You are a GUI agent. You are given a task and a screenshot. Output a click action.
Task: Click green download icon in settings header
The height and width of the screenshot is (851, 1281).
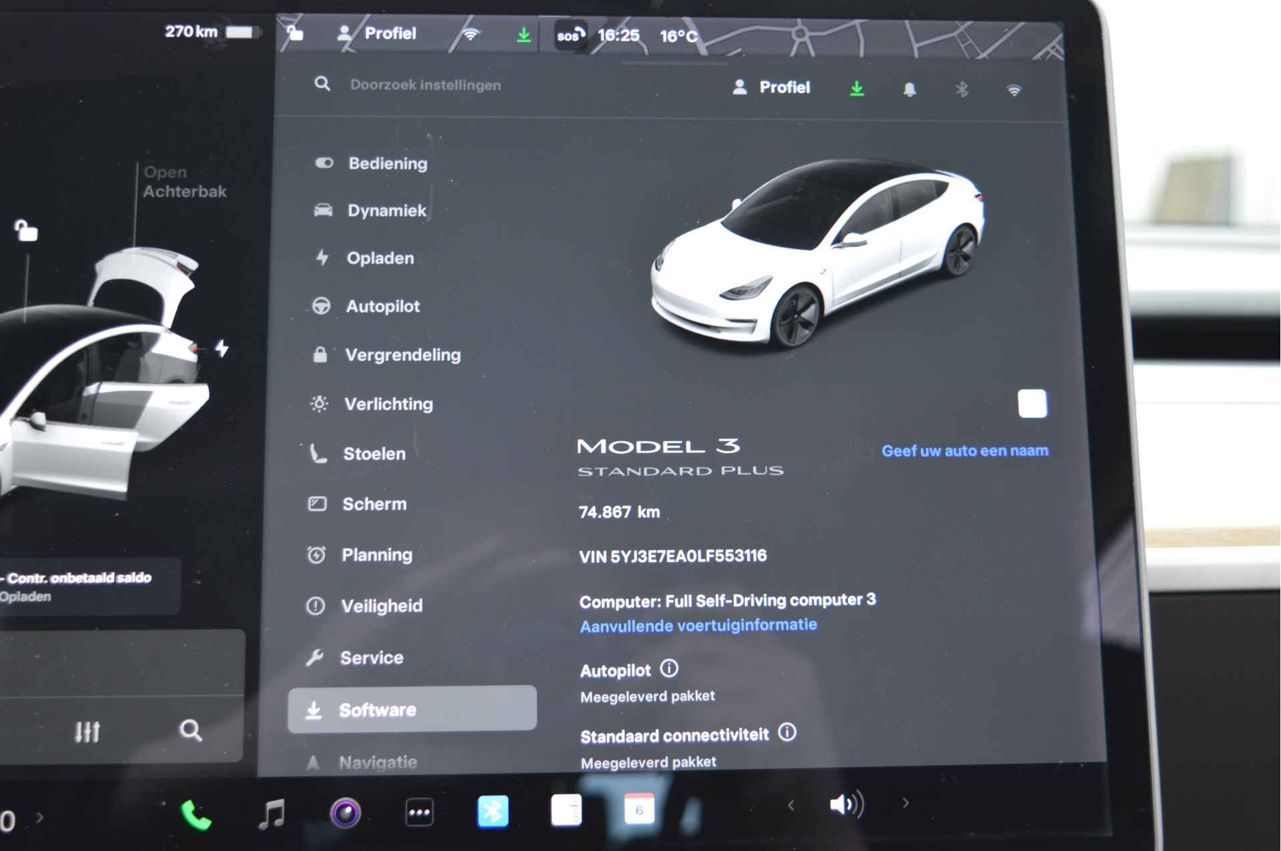click(x=857, y=89)
